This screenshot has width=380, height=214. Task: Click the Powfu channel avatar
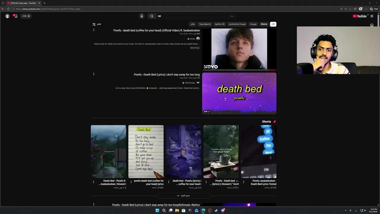tap(198, 39)
